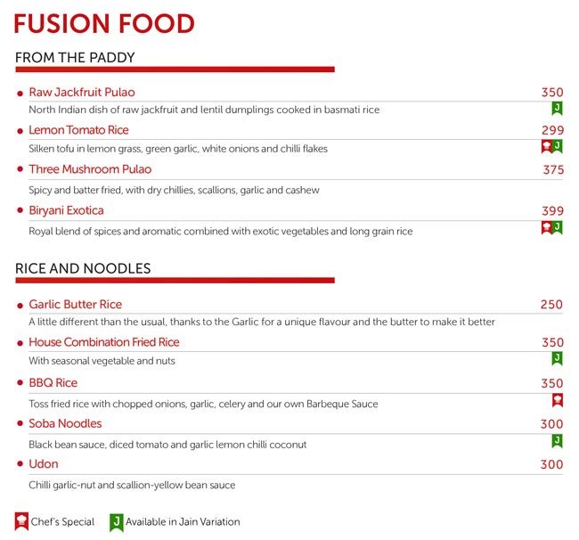Choose the Udon dish title

[x=44, y=464]
